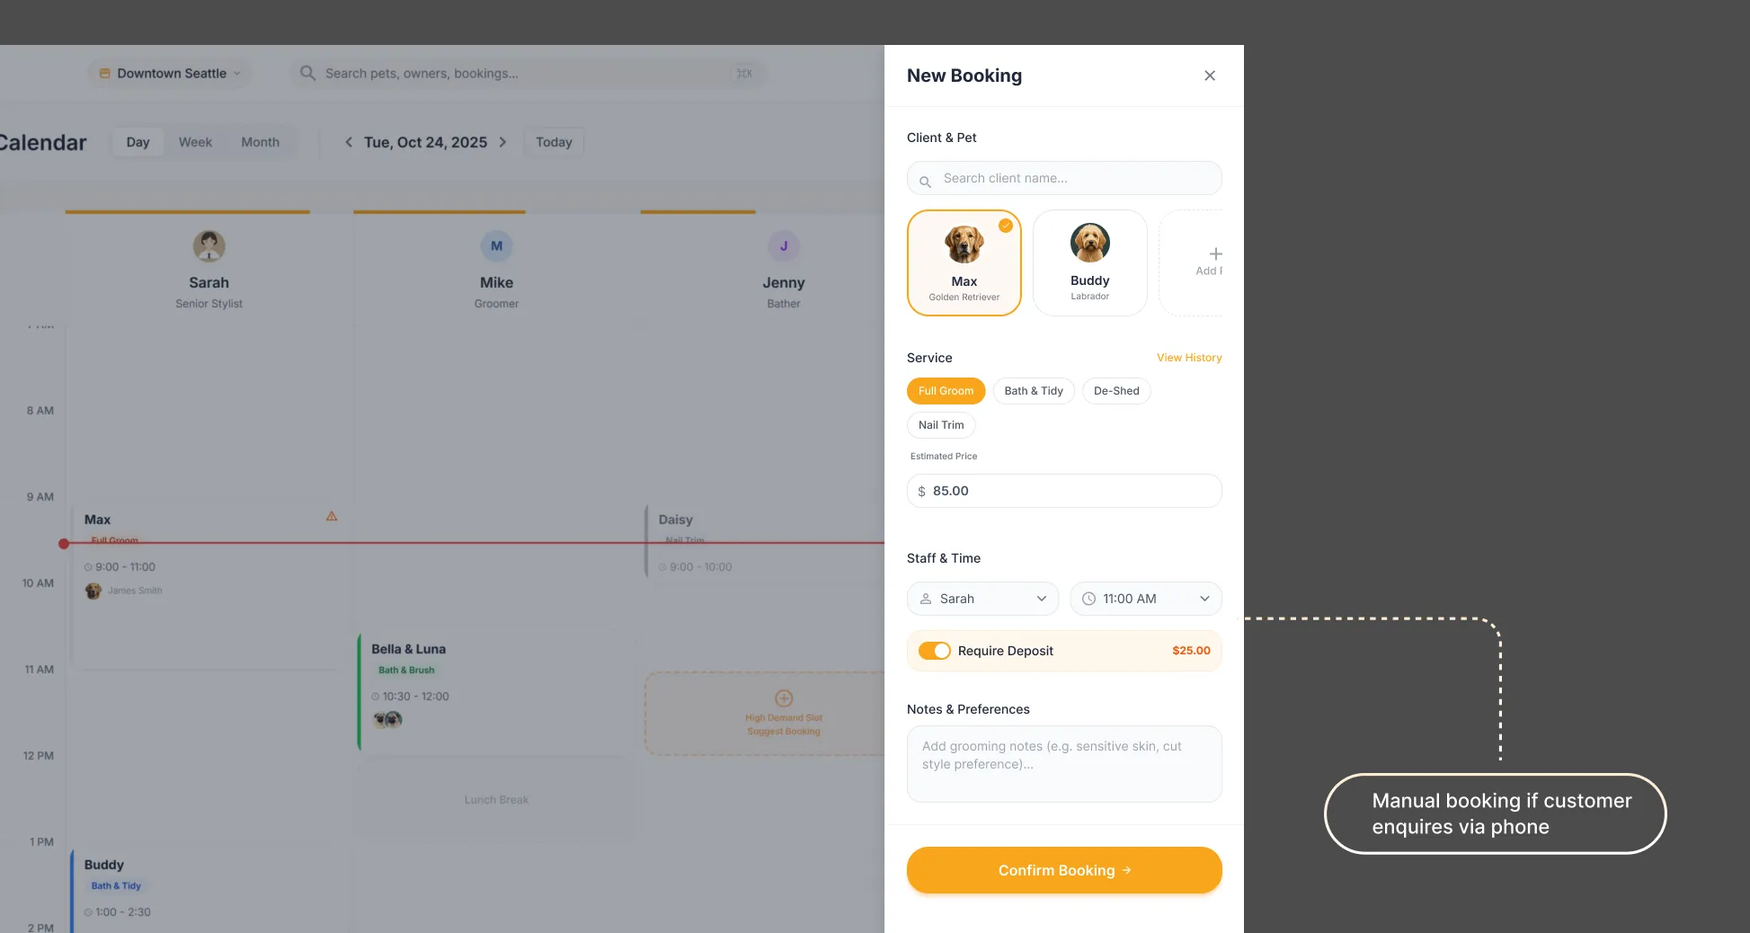Viewport: 1750px width, 933px height.
Task: Select the Bath & Tidy service option
Action: click(x=1033, y=390)
